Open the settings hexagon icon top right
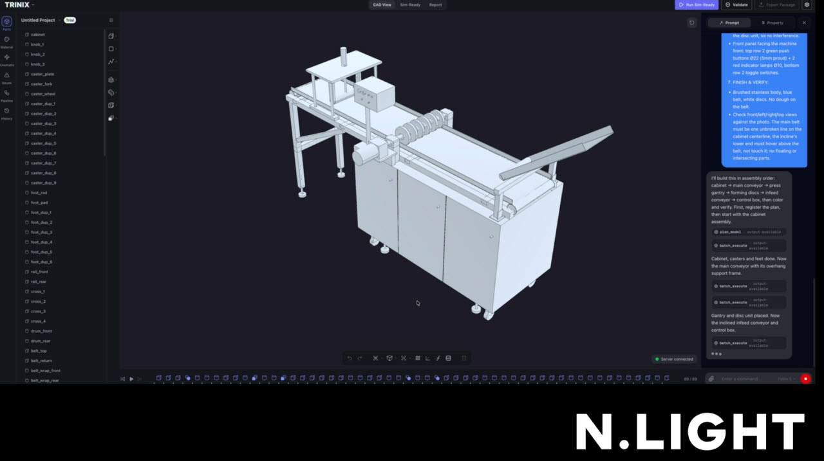This screenshot has width=824, height=461. [807, 5]
